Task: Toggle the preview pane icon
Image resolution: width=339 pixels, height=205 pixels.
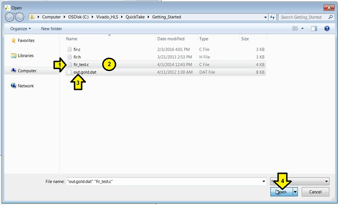Action: [x=314, y=28]
